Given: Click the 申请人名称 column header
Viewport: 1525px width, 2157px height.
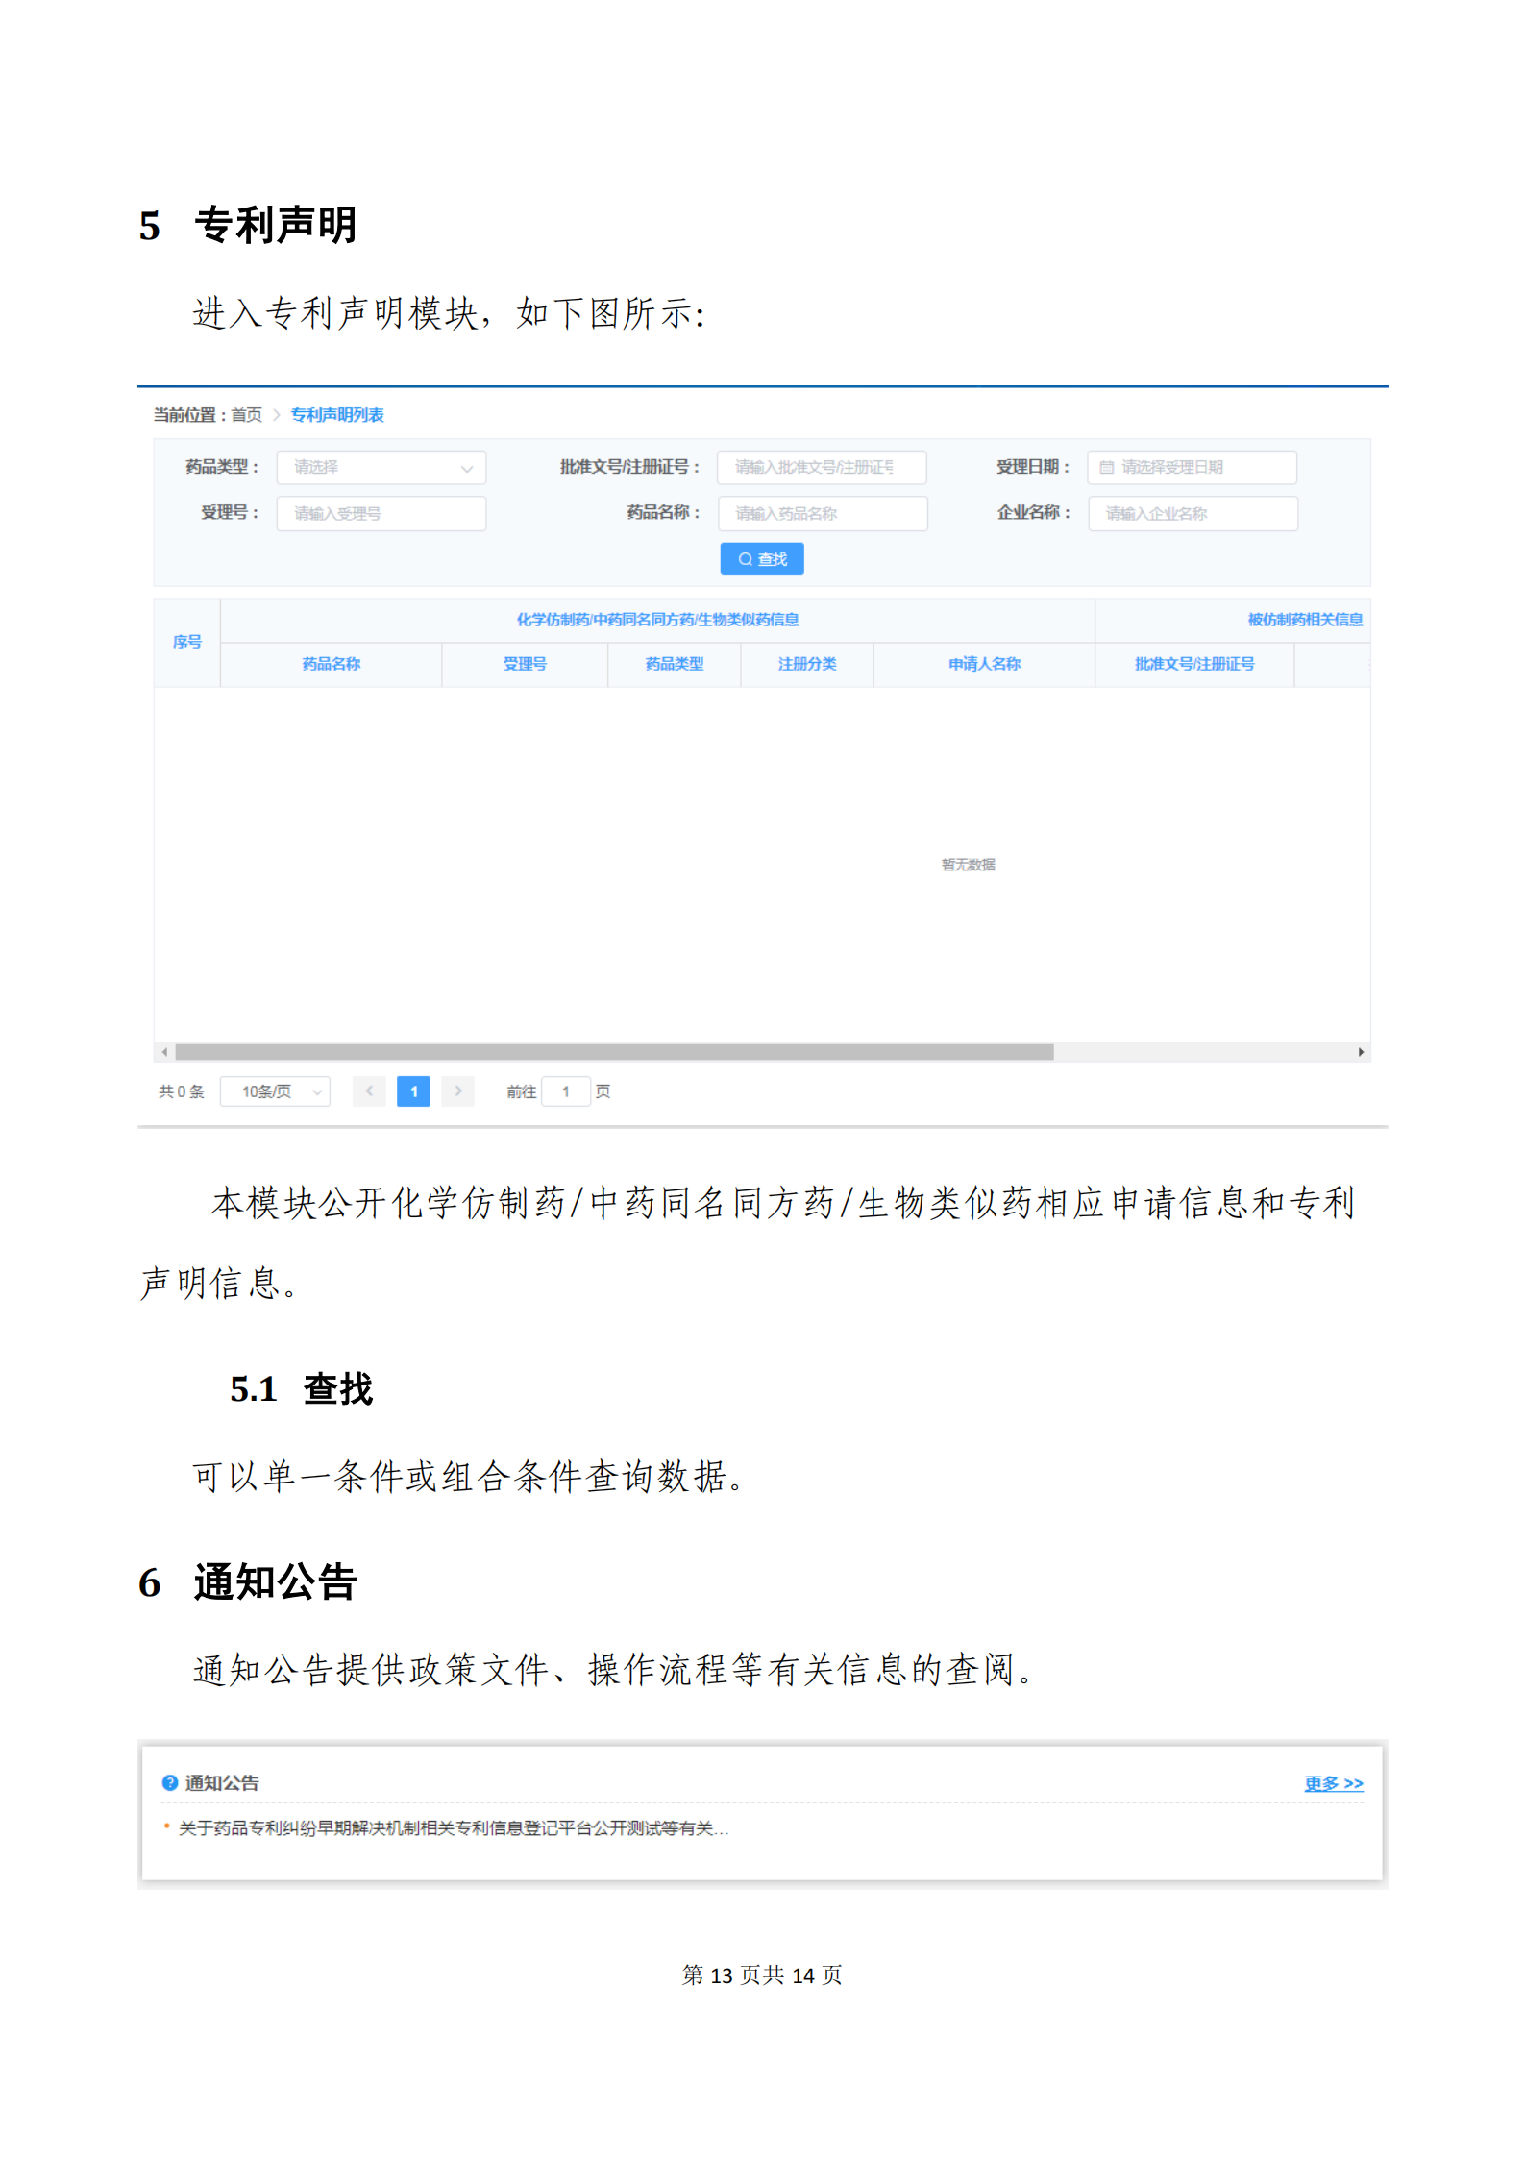Looking at the screenshot, I should click(x=984, y=664).
